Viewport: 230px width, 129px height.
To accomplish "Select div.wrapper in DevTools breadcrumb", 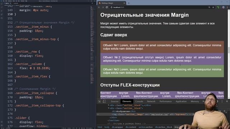I will click(118, 127).
